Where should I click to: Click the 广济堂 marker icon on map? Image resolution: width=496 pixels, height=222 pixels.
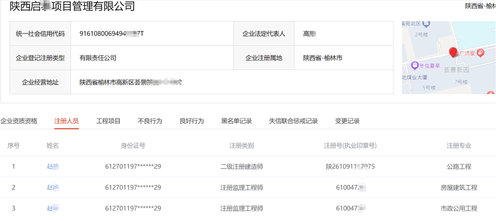[x=481, y=53]
